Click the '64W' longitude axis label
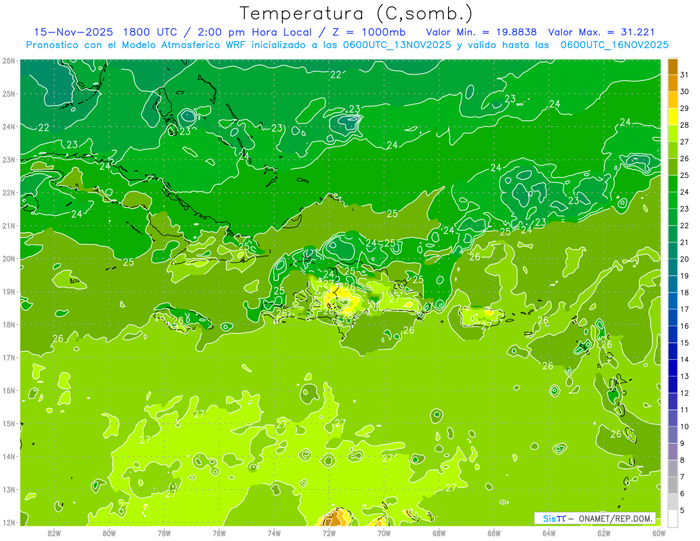 click(549, 533)
